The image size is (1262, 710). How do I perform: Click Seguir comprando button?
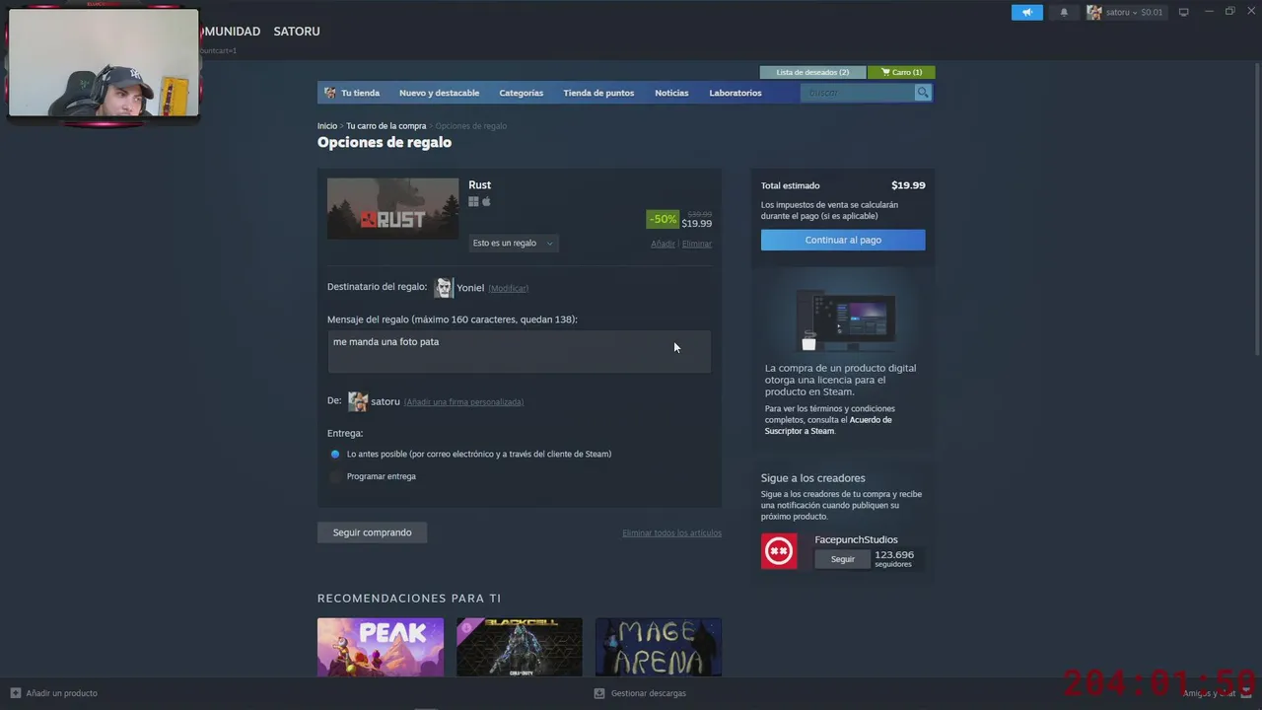pos(372,532)
